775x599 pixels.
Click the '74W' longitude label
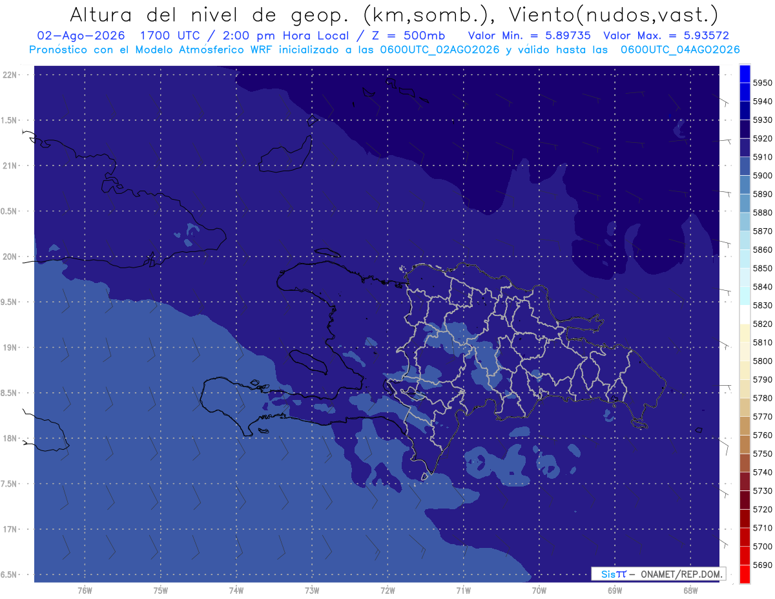(x=236, y=591)
